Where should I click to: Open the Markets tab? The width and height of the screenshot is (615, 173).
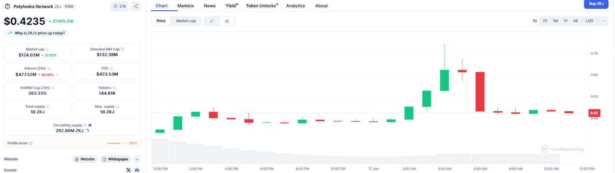tap(186, 6)
